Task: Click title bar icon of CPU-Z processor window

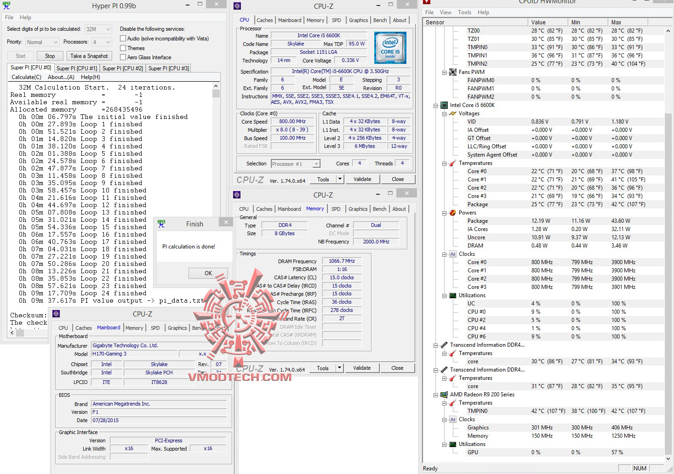Action: pyautogui.click(x=237, y=6)
